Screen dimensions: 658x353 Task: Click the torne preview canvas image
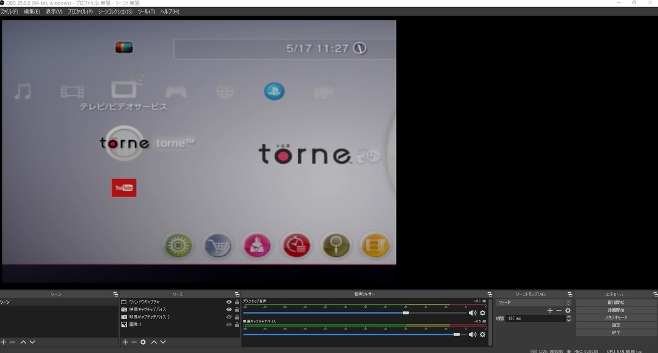click(x=199, y=152)
